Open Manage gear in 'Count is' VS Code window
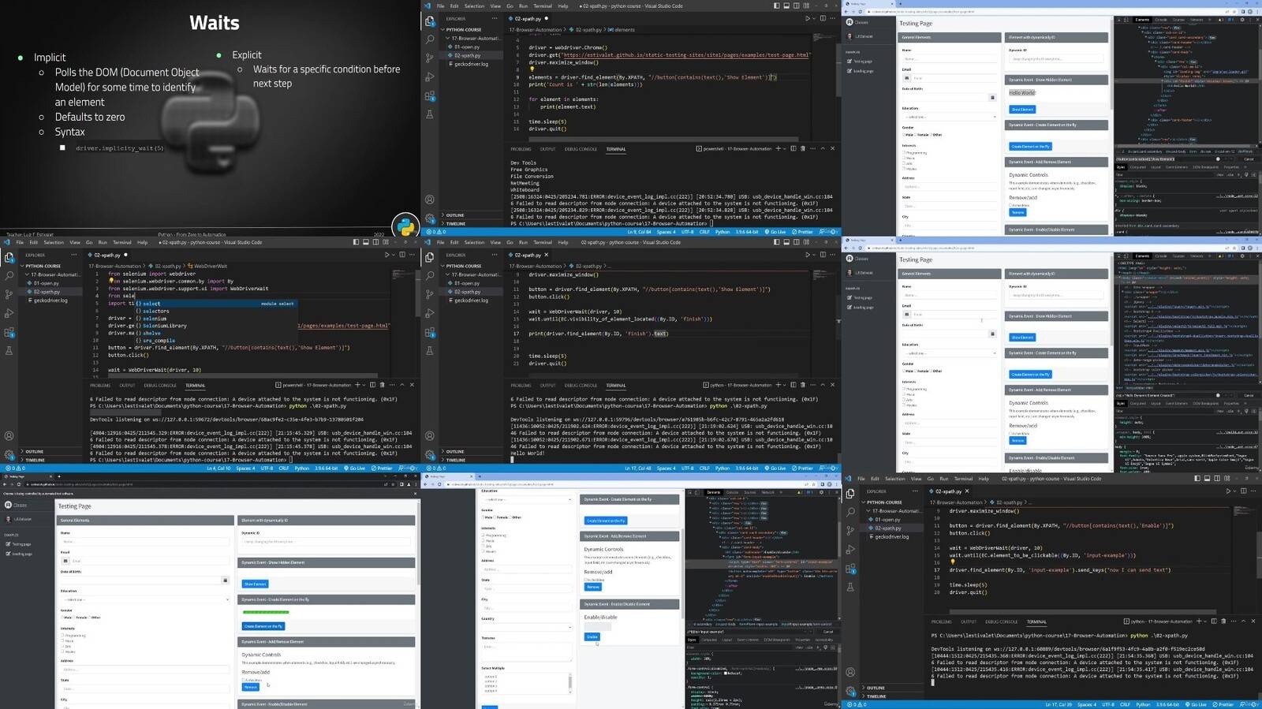 pos(430,218)
